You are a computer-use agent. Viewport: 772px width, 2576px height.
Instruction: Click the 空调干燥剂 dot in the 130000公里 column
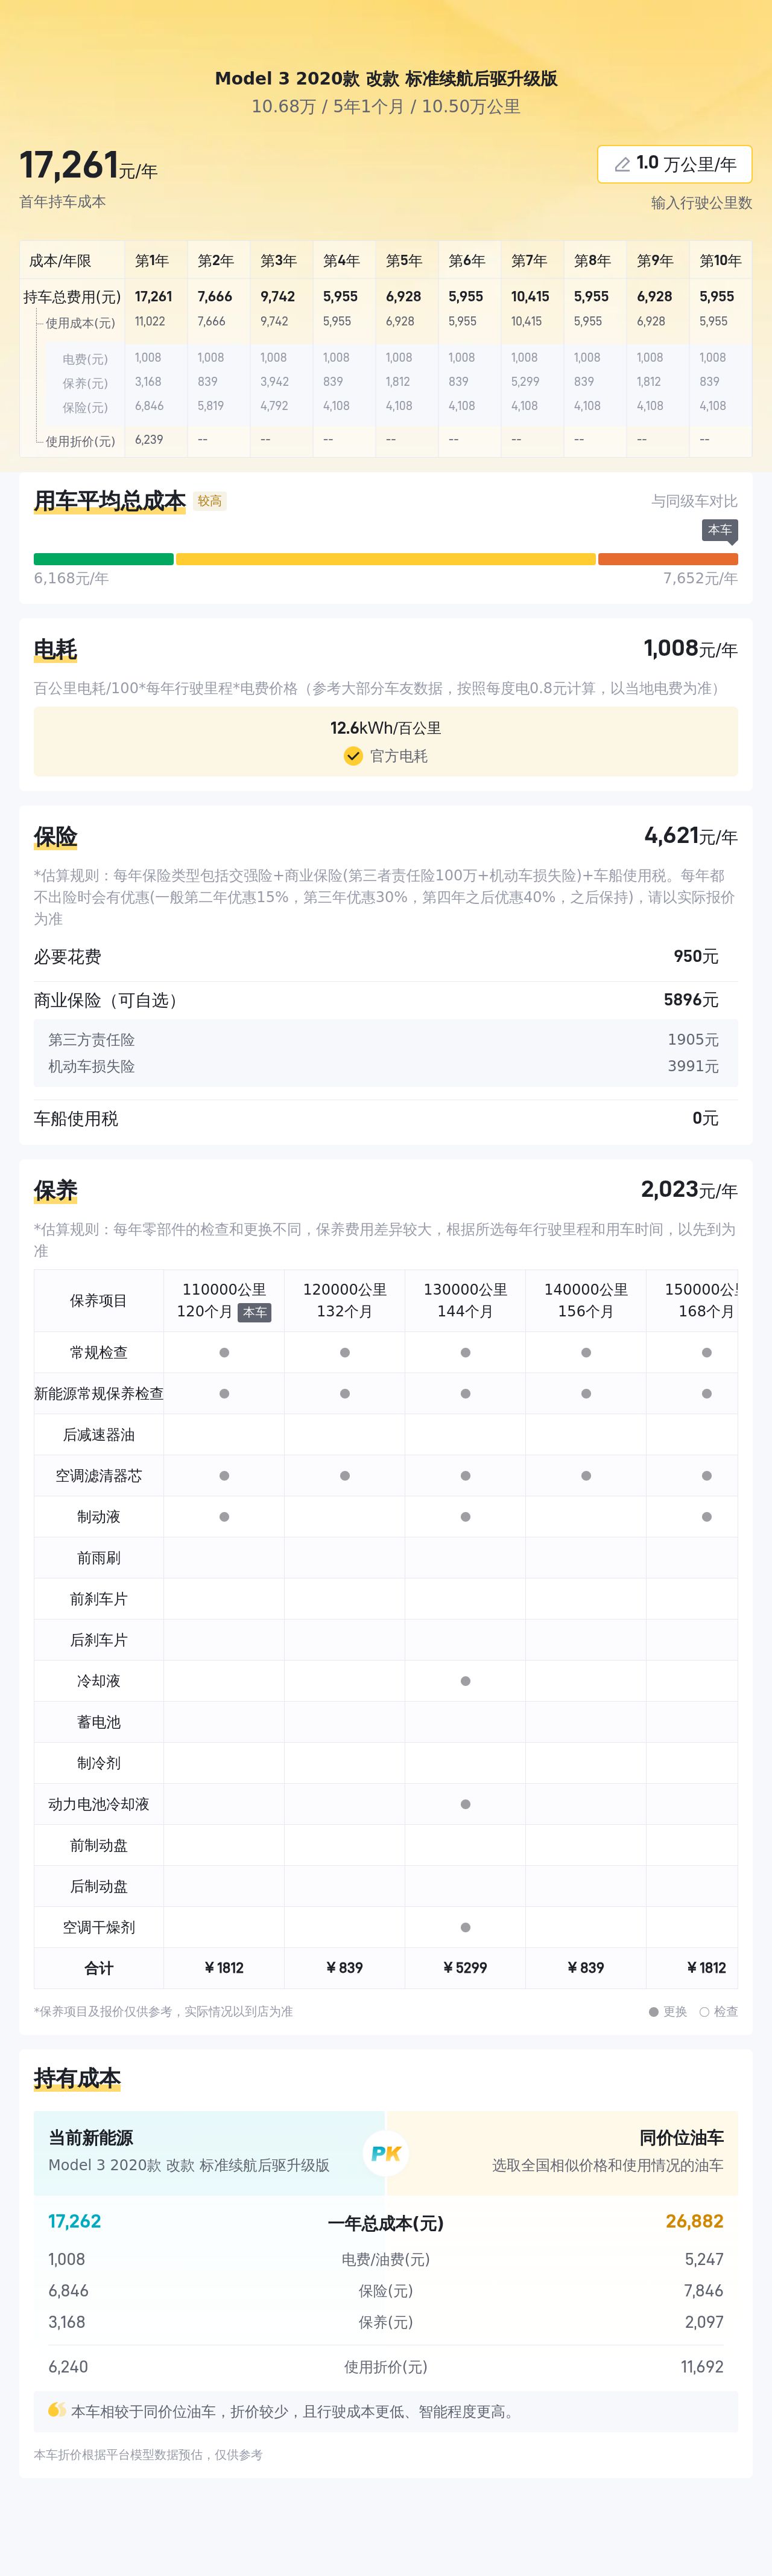tap(466, 1927)
